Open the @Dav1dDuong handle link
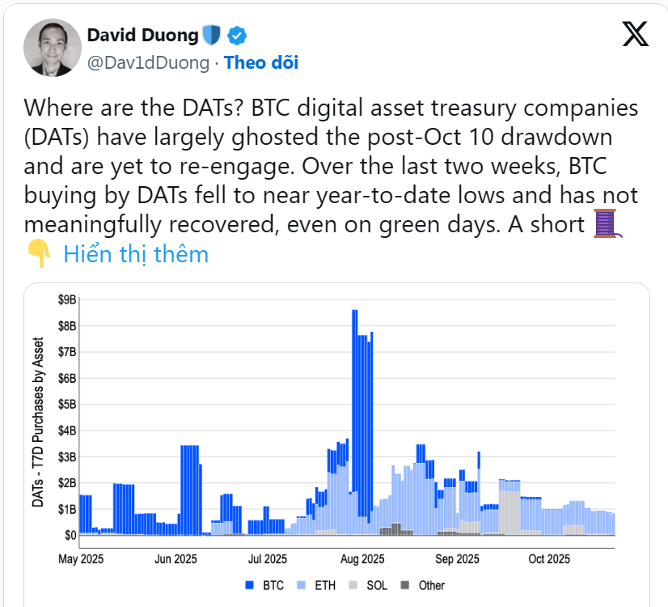The width and height of the screenshot is (668, 607). (x=147, y=62)
